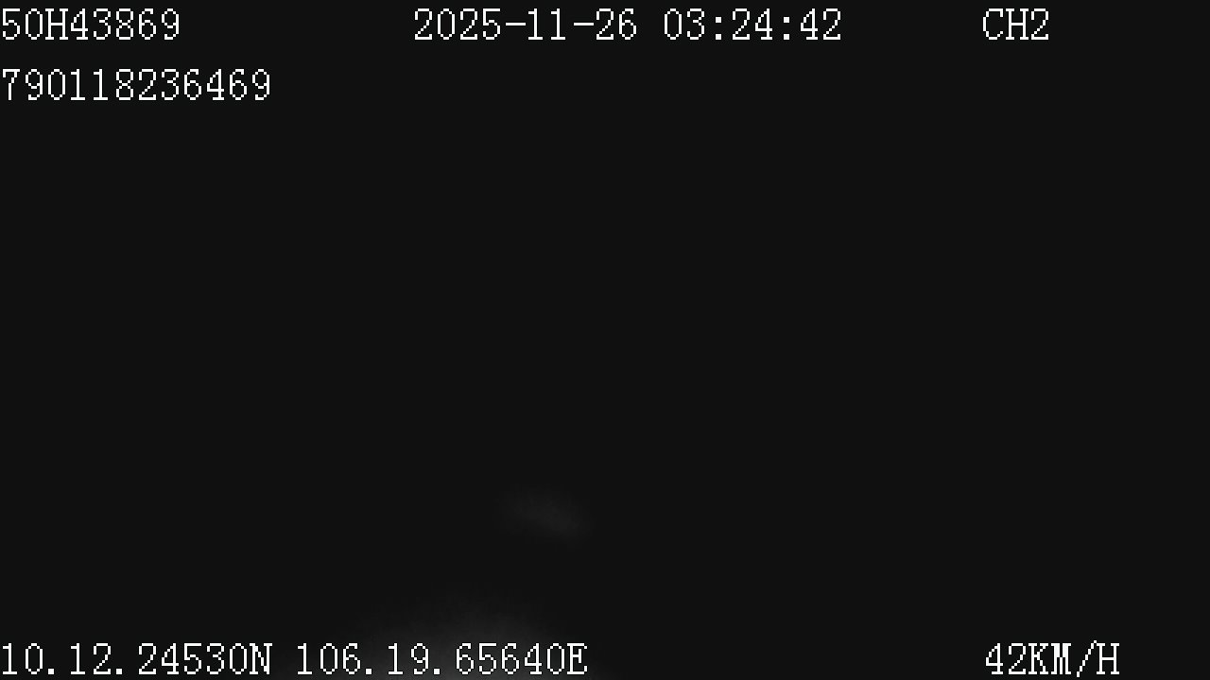Click the E hemisphere letter after the longitude

pyautogui.click(x=578, y=659)
